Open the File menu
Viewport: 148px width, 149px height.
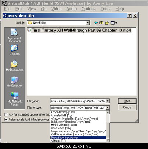point(7,9)
